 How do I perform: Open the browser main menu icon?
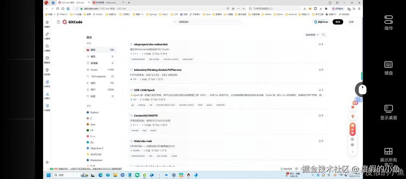pyautogui.click(x=359, y=9)
